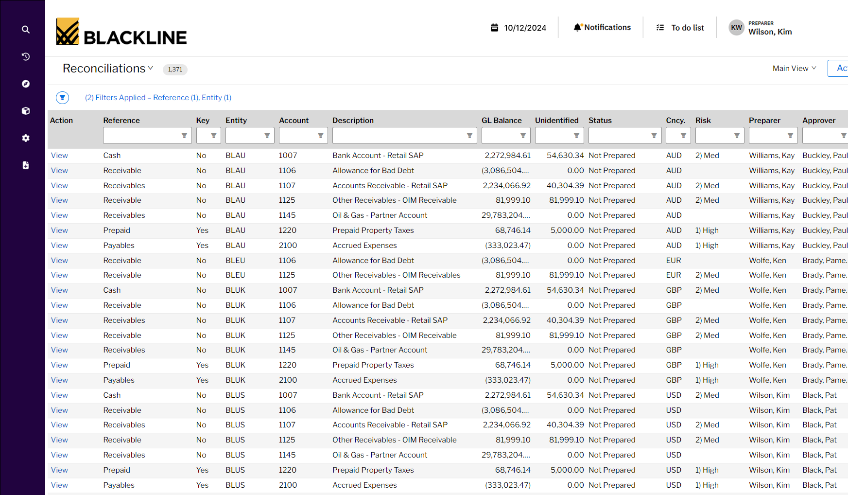Sort by the Approver column header
The height and width of the screenshot is (495, 848).
click(819, 121)
